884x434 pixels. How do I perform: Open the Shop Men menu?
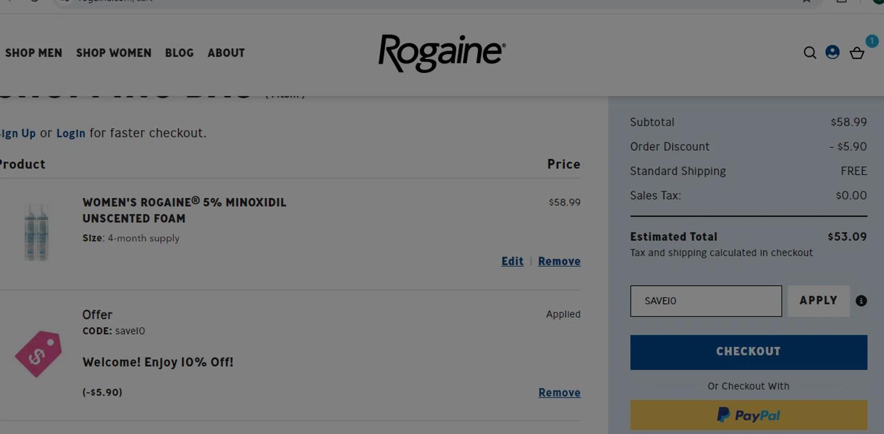pos(34,53)
